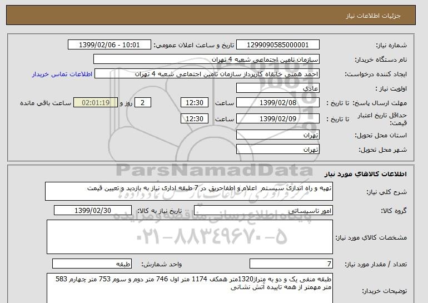Click the quantity field showing 7
The width and height of the screenshot is (428, 303).
click(291, 264)
